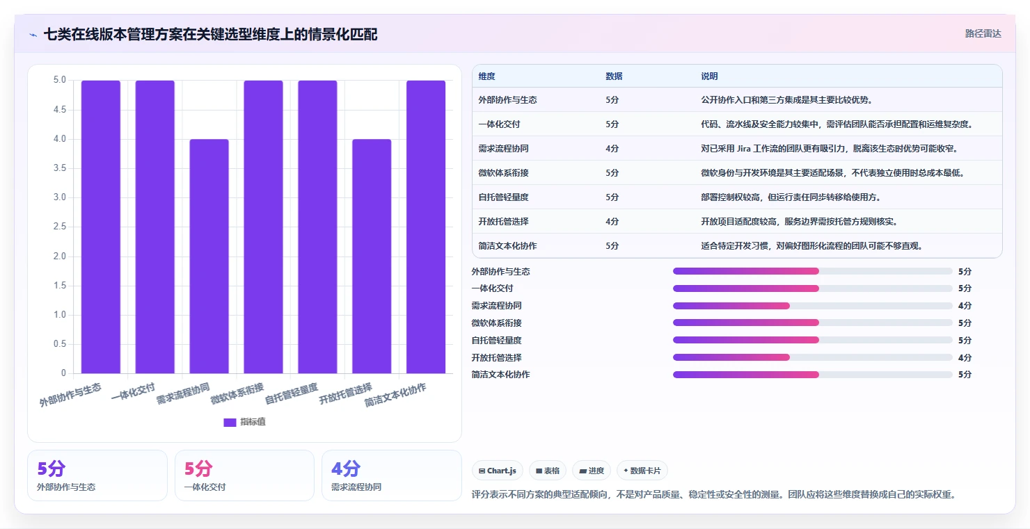
Task: Select table row cell 外部协作与生态
Action: point(508,100)
